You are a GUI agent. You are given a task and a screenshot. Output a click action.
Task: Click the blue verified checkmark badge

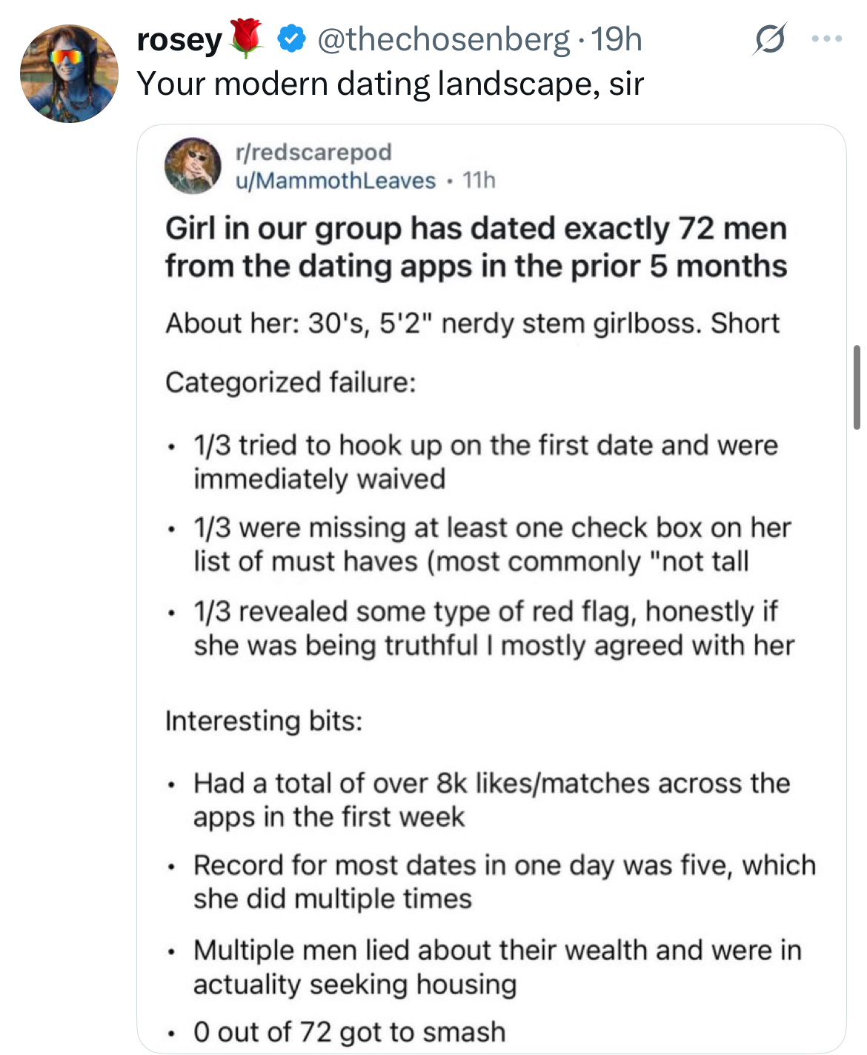[292, 39]
